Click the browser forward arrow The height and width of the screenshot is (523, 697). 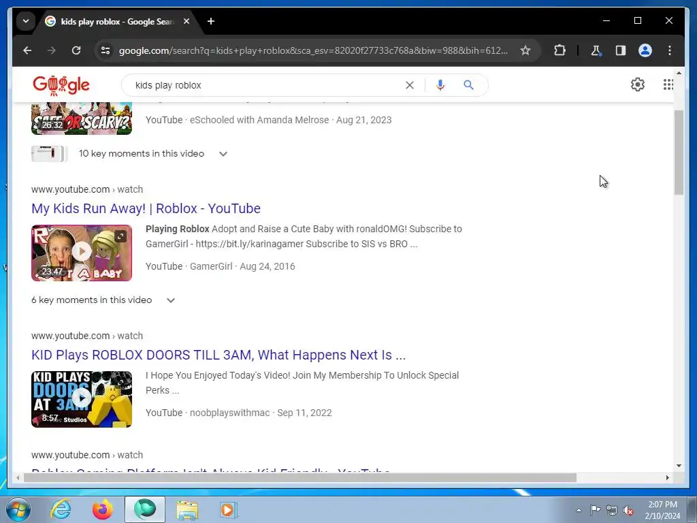pyautogui.click(x=52, y=50)
